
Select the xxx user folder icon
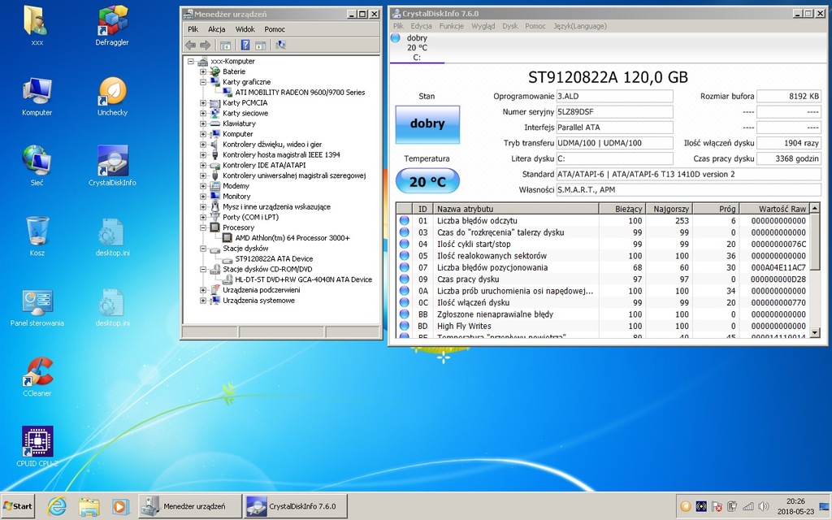pos(37,25)
